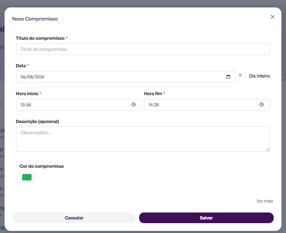
Task: Select the month 08 in the date field
Action: (30, 77)
